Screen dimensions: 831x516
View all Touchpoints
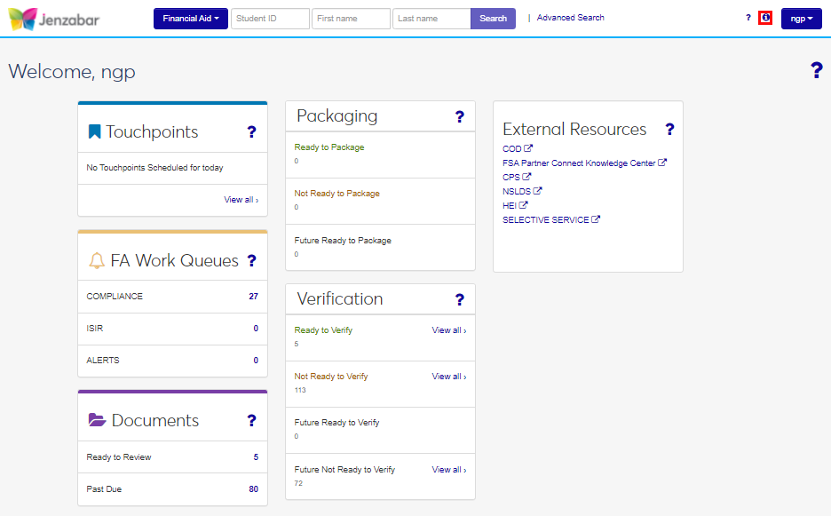coord(241,200)
